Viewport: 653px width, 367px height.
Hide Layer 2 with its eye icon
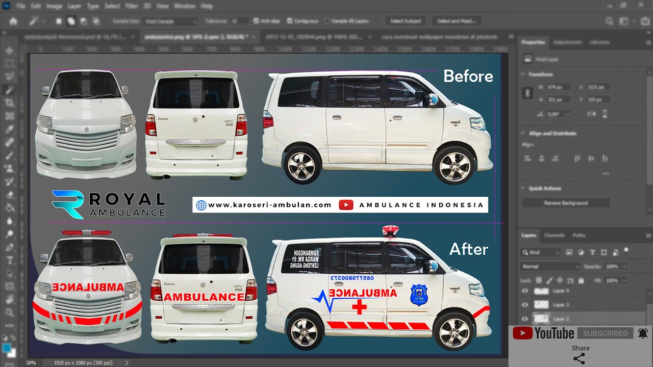point(525,319)
